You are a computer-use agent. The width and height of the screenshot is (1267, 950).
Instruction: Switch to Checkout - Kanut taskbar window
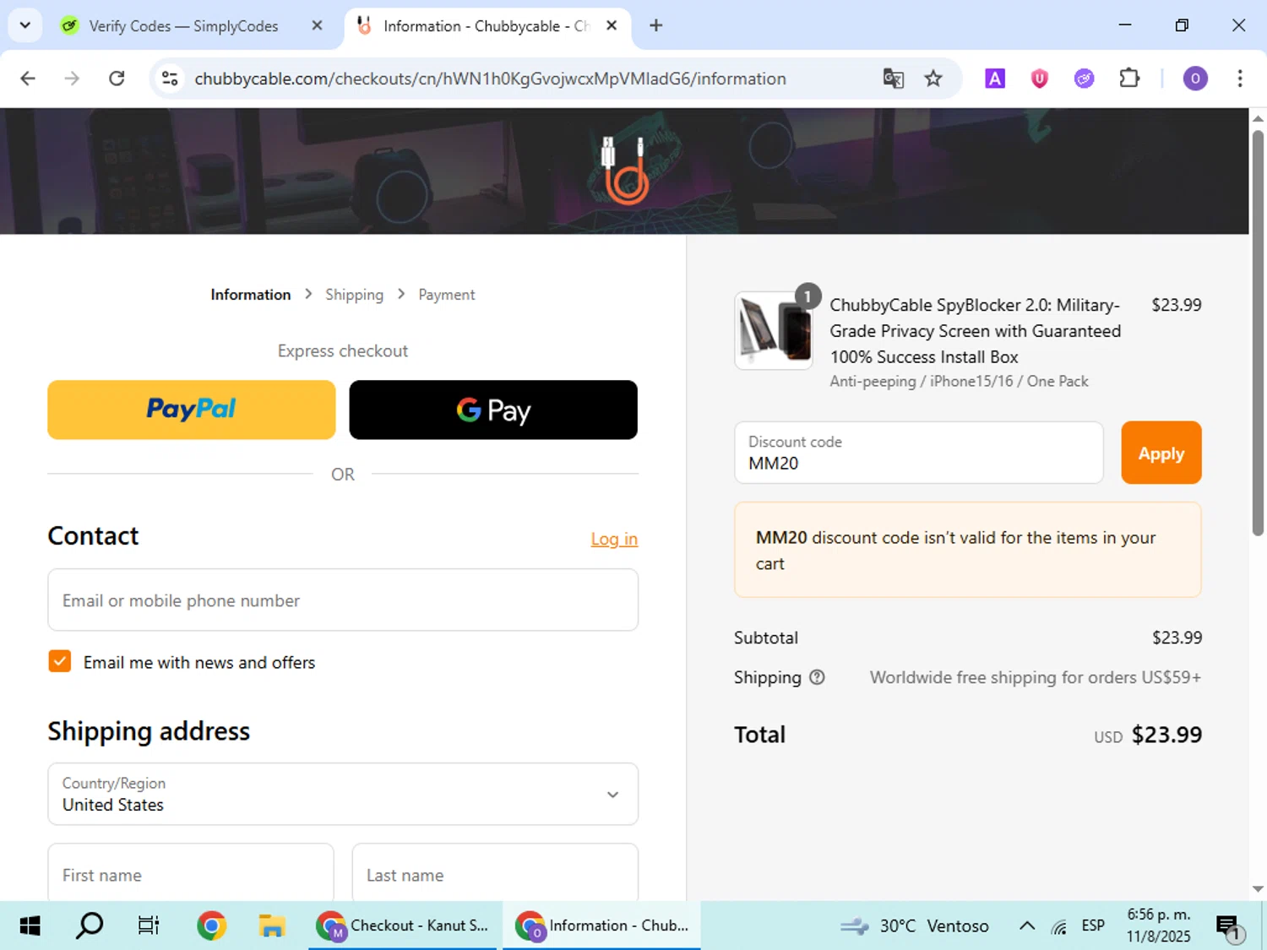coord(404,926)
